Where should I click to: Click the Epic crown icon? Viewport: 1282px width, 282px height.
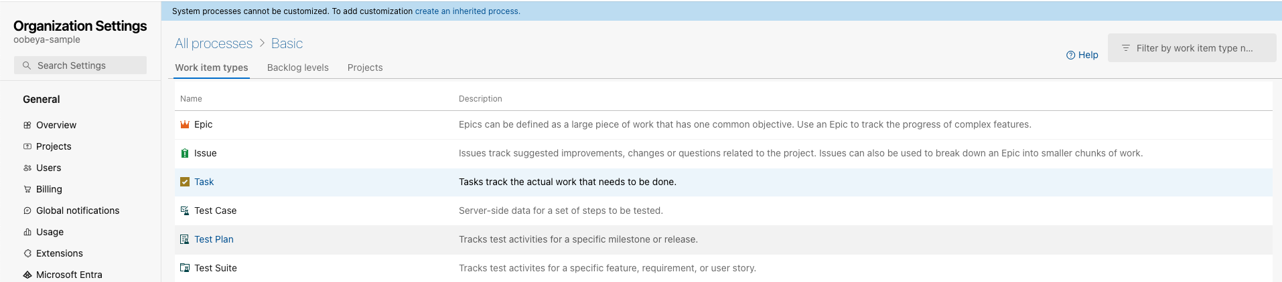tap(185, 125)
